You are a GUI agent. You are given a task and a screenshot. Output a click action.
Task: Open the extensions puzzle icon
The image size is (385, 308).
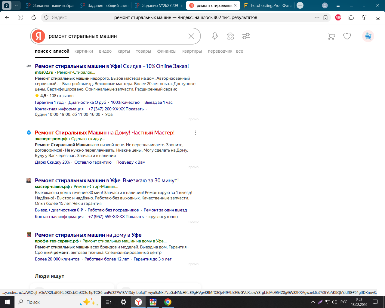[x=351, y=17]
